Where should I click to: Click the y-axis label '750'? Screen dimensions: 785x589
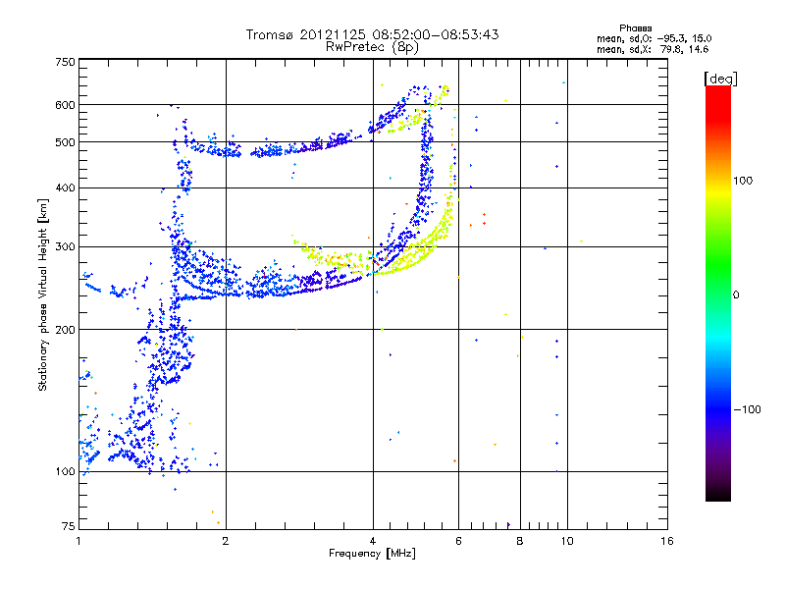pos(65,62)
